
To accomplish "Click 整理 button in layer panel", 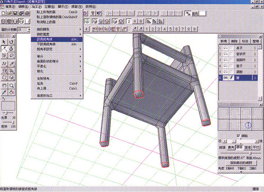I will tap(256, 41).
